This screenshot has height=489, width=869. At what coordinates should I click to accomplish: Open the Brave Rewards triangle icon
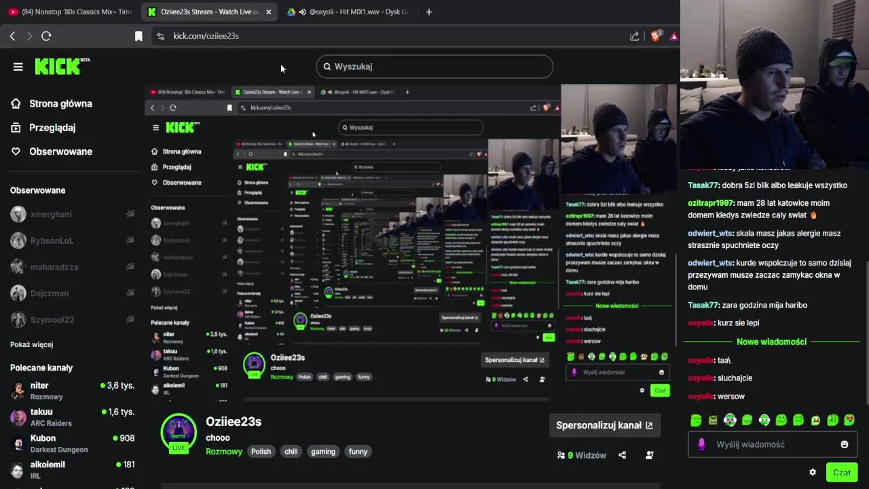coord(674,36)
